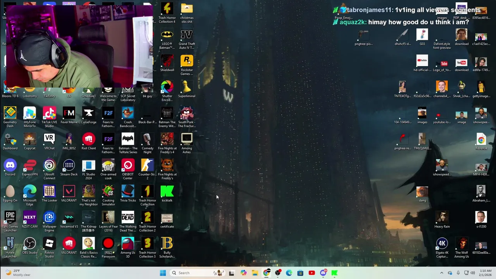Screen dimensions: 496x279
Task: Open Among Us 3D desktop icon
Action: [x=128, y=248]
